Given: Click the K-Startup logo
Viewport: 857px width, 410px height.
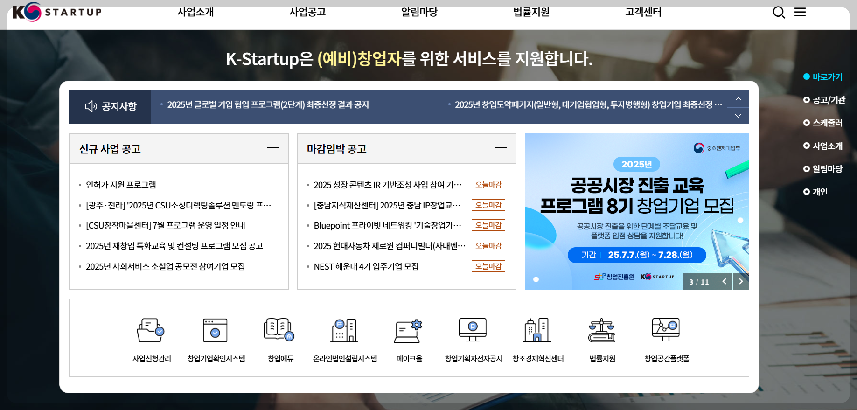Looking at the screenshot, I should click(57, 12).
